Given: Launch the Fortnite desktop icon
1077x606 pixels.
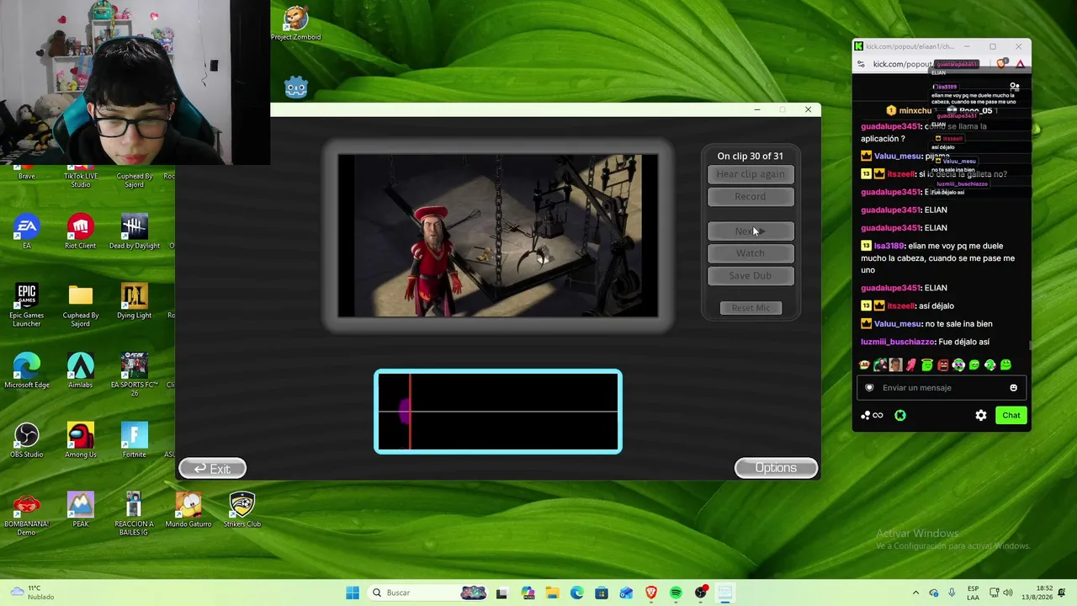Looking at the screenshot, I should click(x=134, y=440).
